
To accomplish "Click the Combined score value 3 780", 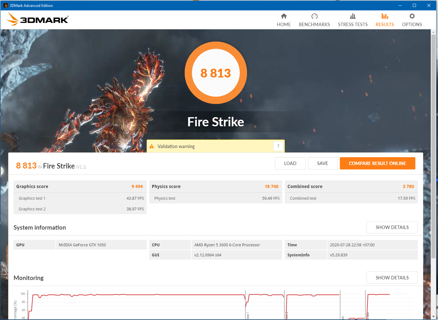I will (x=408, y=186).
